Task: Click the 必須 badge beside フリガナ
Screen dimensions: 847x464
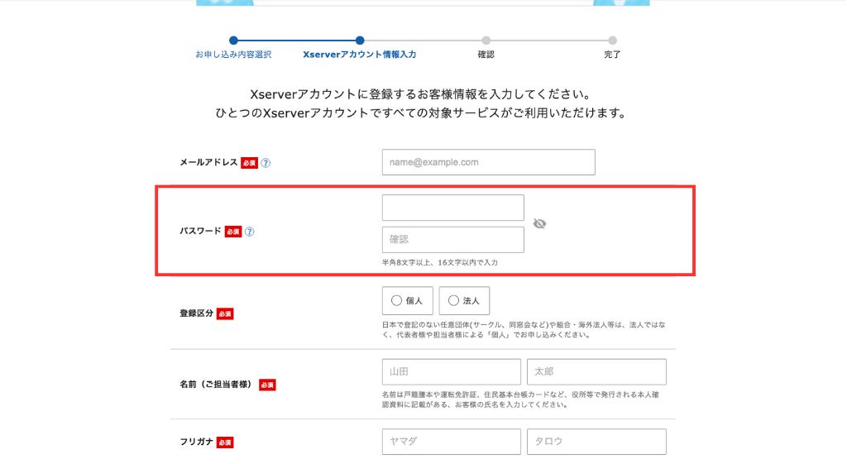Action: click(x=225, y=442)
